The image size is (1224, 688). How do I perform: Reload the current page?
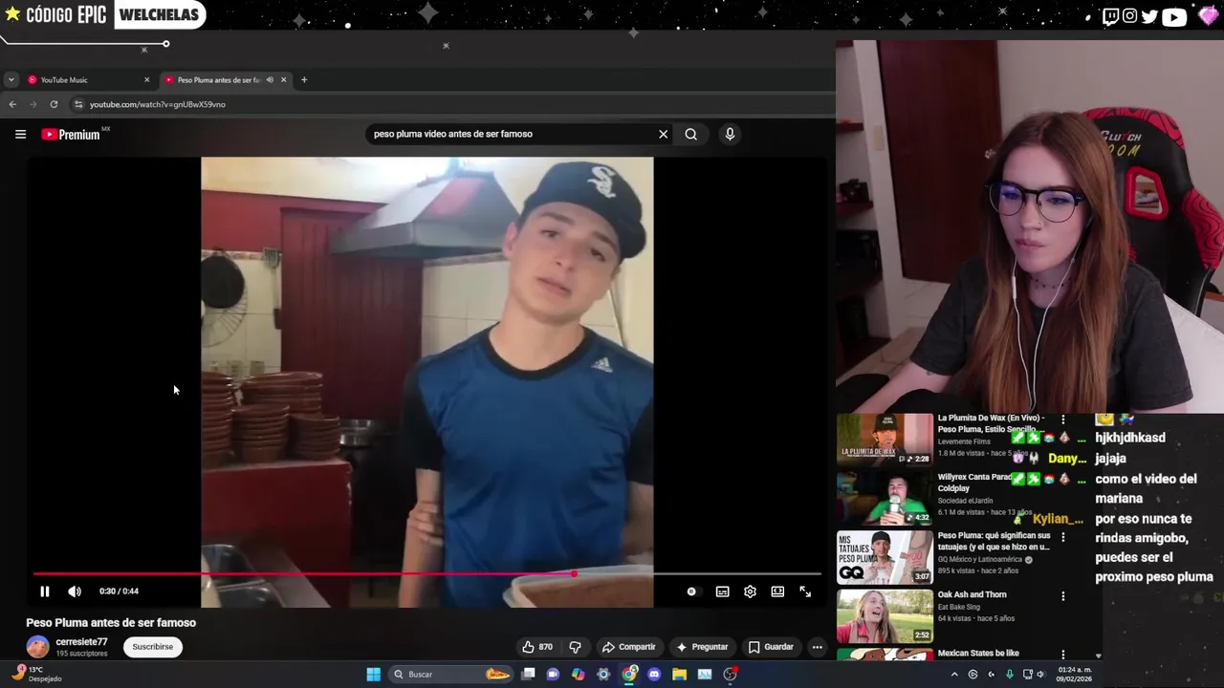coord(54,104)
